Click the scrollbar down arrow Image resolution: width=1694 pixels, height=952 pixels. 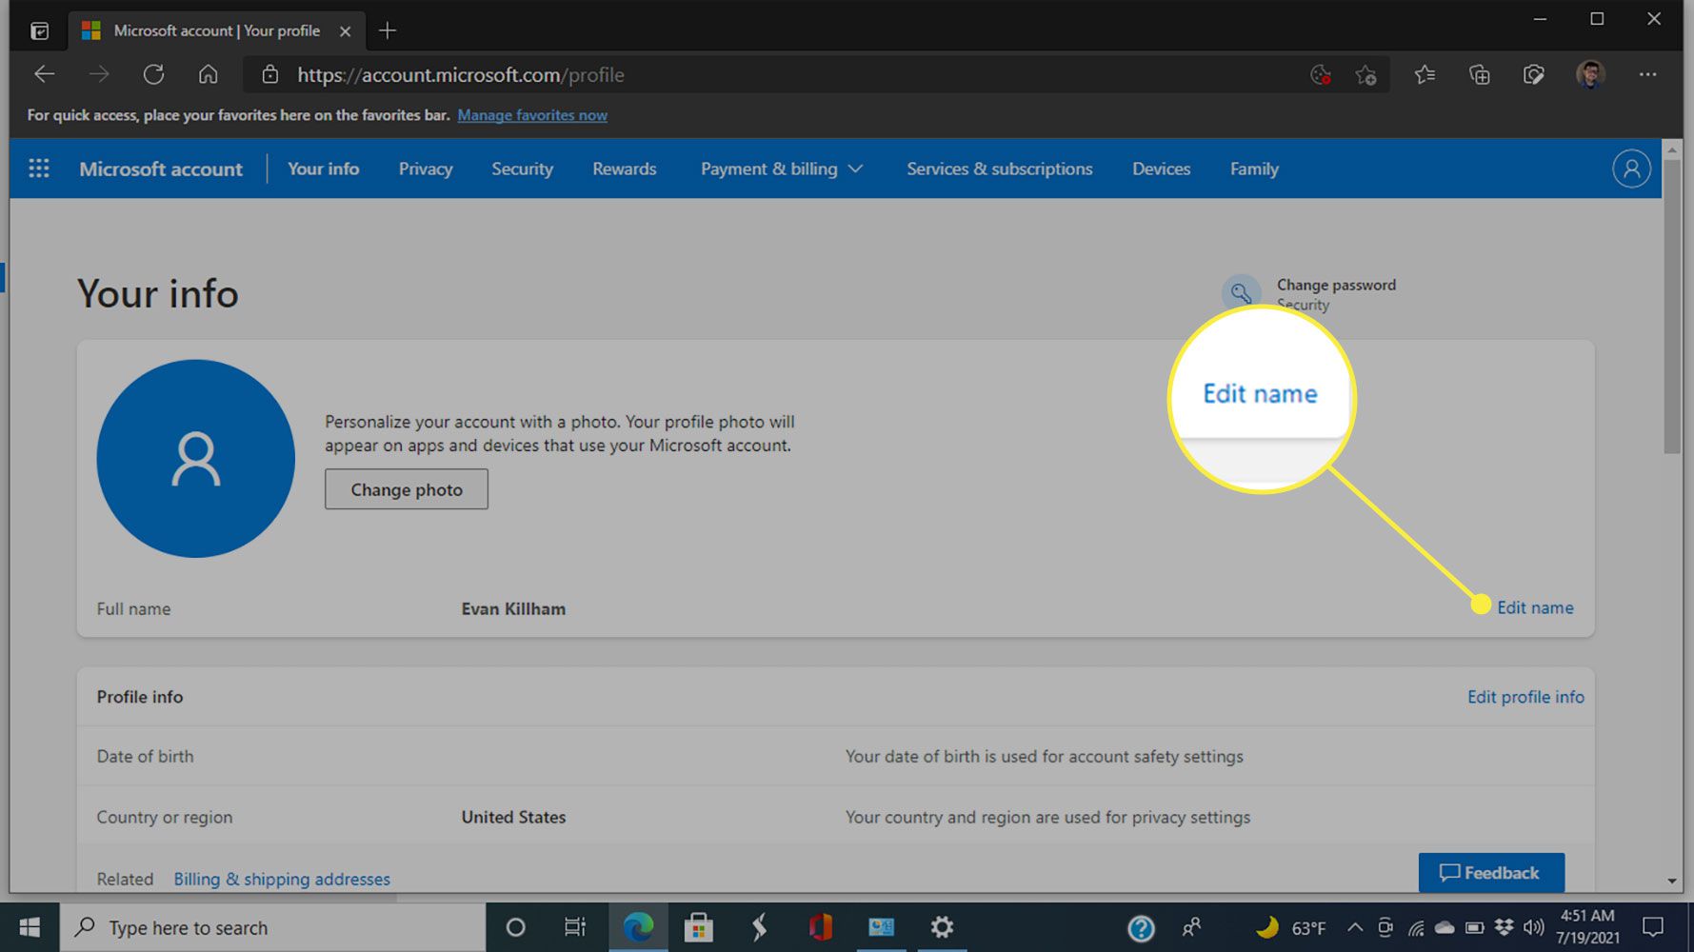coord(1672,882)
